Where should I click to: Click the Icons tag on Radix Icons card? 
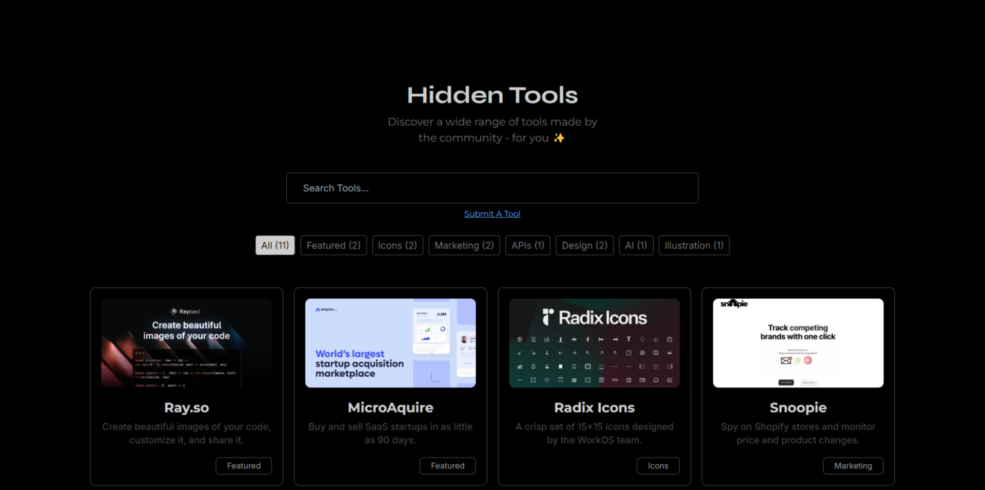pyautogui.click(x=658, y=465)
